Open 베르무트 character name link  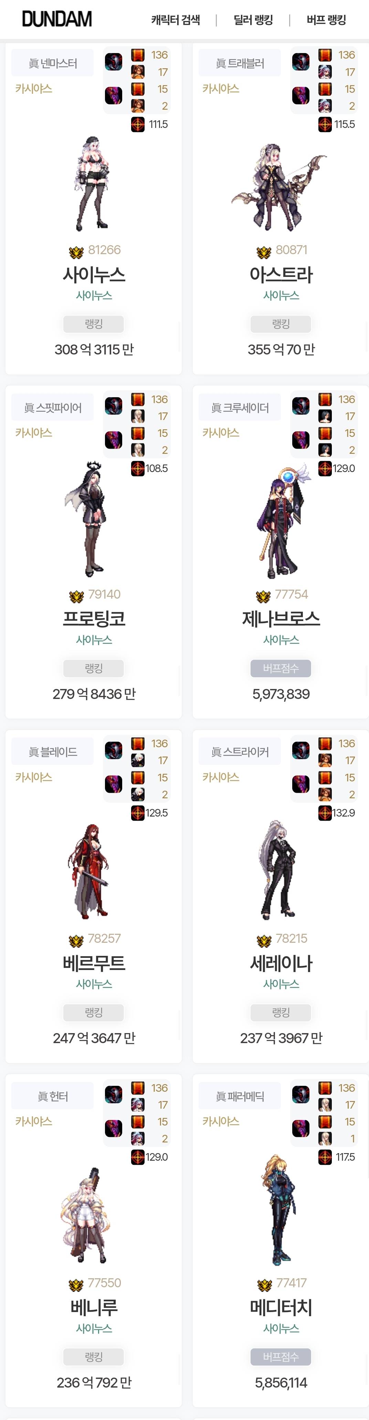94,963
